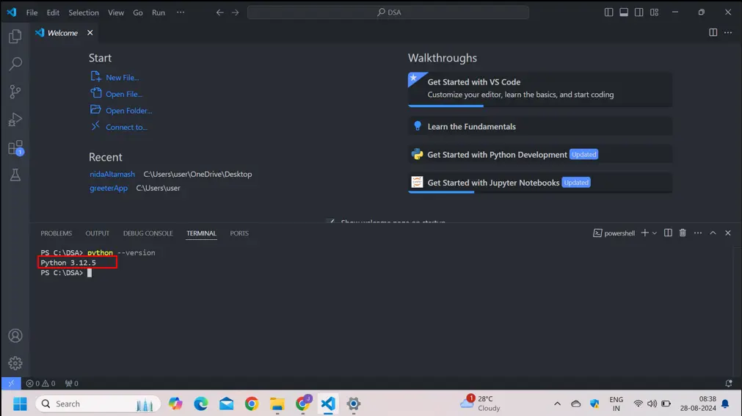Open the Accounts menu icon
The height and width of the screenshot is (416, 742).
(x=15, y=335)
